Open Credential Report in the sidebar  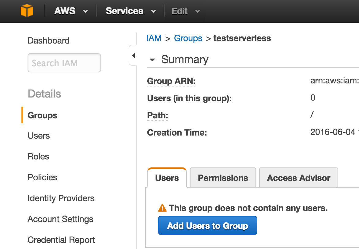point(61,240)
